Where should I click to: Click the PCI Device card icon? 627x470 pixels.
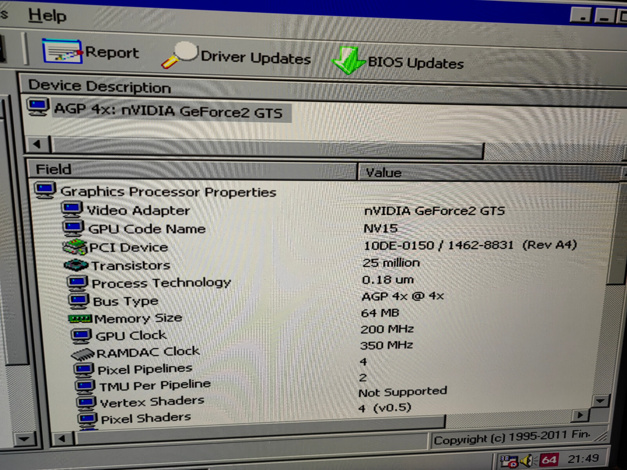pyautogui.click(x=75, y=247)
